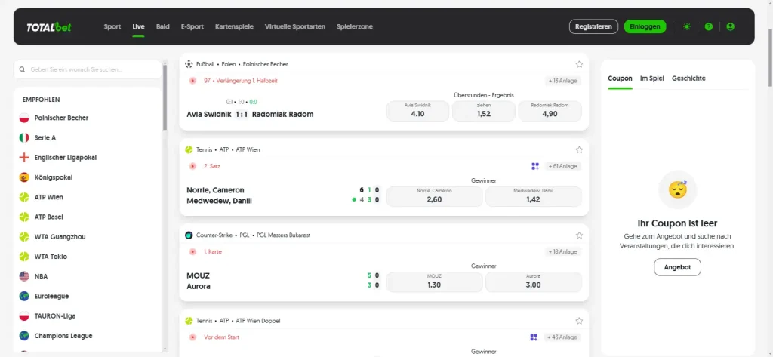Select Champions League globe icon

24,336
